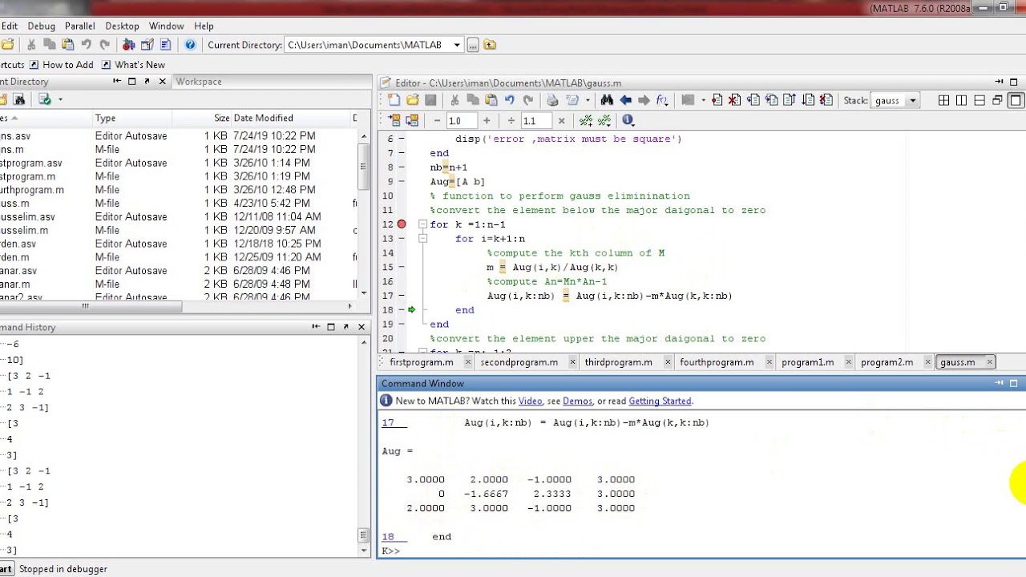1026x577 pixels.
Task: Split editor into top/bottom tiles
Action: (x=980, y=100)
